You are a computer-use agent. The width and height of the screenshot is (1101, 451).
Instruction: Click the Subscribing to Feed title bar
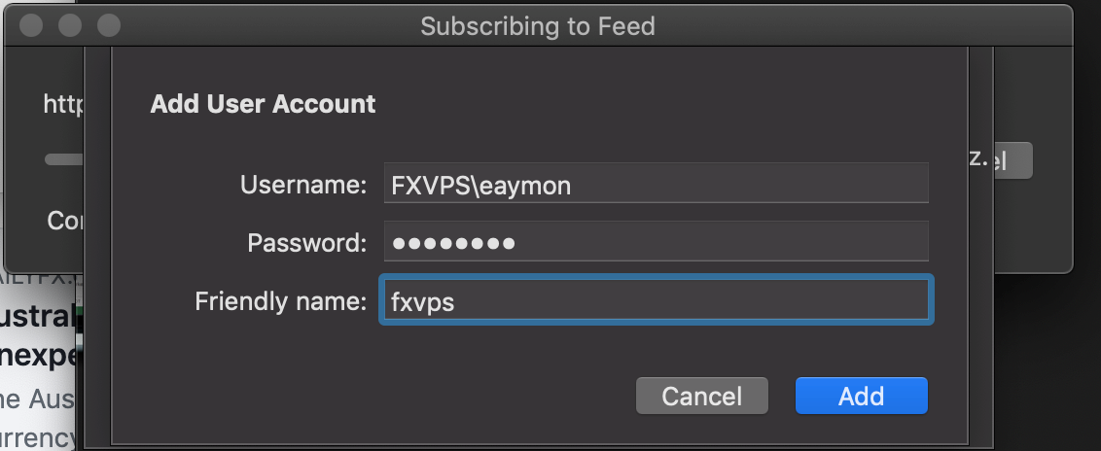click(538, 26)
